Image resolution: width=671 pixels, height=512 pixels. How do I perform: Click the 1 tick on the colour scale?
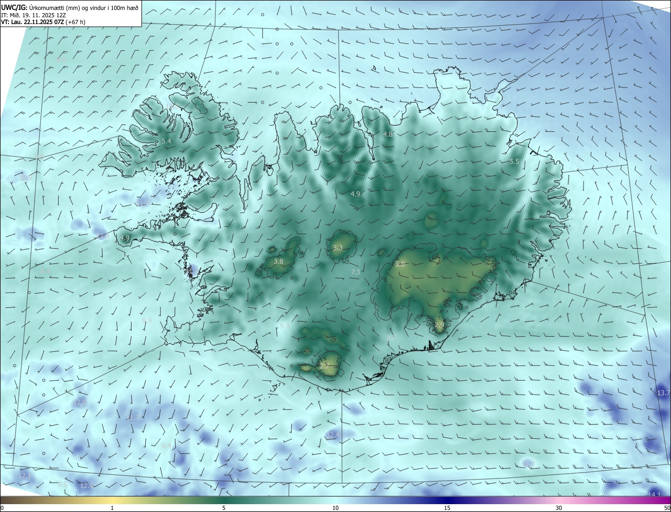pyautogui.click(x=112, y=508)
